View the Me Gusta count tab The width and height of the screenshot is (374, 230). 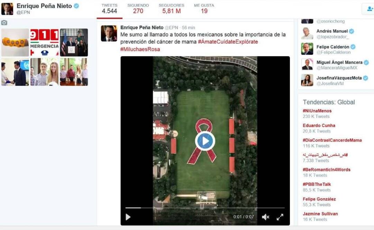click(204, 9)
